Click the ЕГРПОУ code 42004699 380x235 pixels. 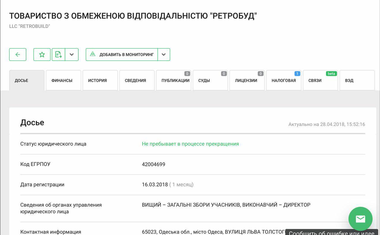pyautogui.click(x=153, y=164)
